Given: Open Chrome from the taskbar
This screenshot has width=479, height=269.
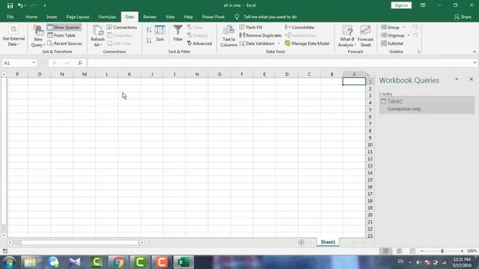Looking at the screenshot, I should click(118, 262).
